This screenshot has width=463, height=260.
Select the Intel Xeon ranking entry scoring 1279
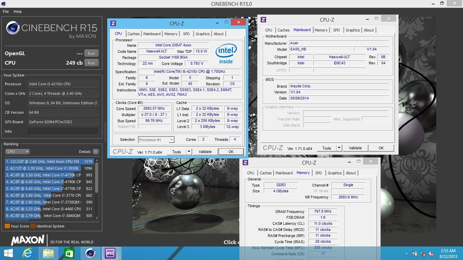point(49,161)
